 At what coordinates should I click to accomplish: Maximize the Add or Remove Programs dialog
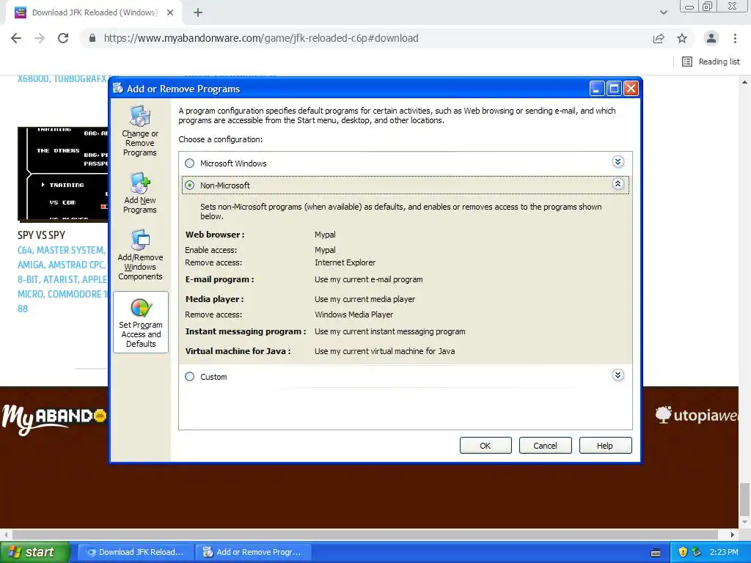tap(614, 88)
